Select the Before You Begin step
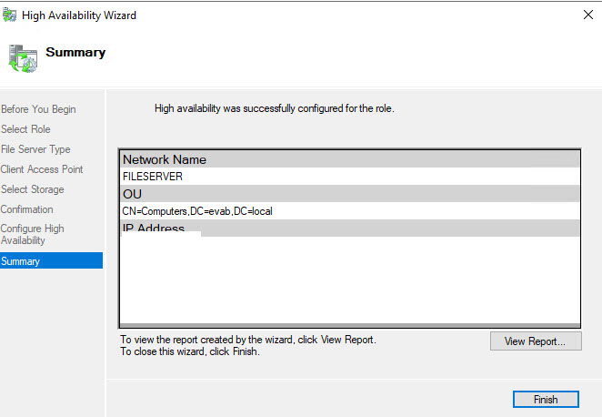 coord(38,109)
